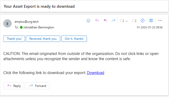Open recipient Johnathan Bennington's contact card
This screenshot has height=97, width=169.
click(x=39, y=27)
